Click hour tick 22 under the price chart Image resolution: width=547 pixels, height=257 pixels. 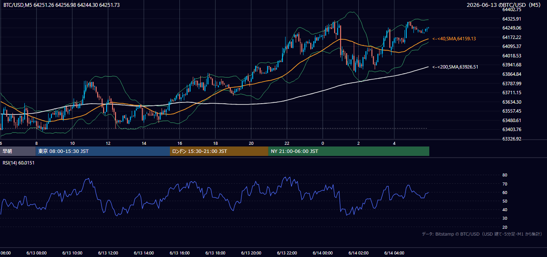287,143
